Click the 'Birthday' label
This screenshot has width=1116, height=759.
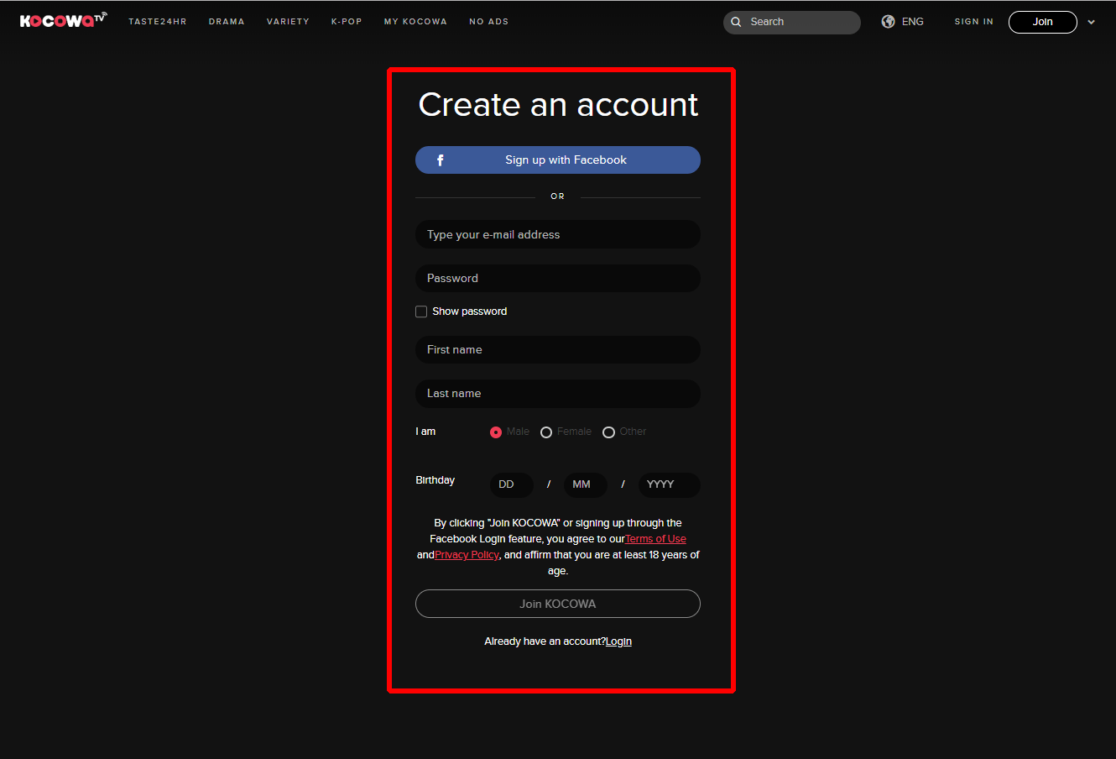click(435, 480)
